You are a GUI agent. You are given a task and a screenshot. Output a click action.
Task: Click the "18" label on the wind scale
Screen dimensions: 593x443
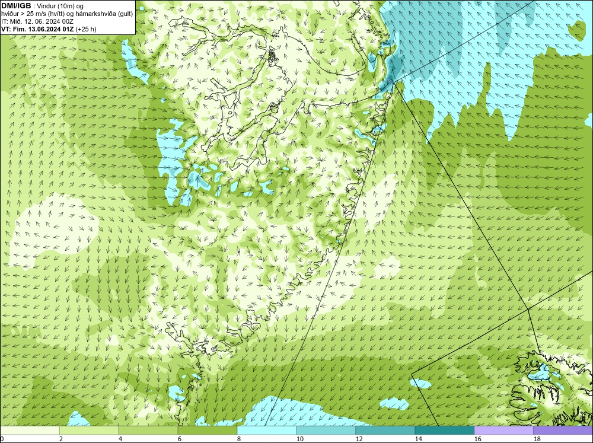tap(537, 439)
